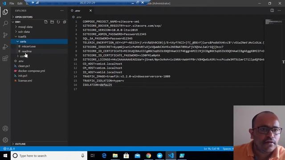Screen dimensions: 285x160
Task: Click the editor minimap
Action: coord(273,22)
